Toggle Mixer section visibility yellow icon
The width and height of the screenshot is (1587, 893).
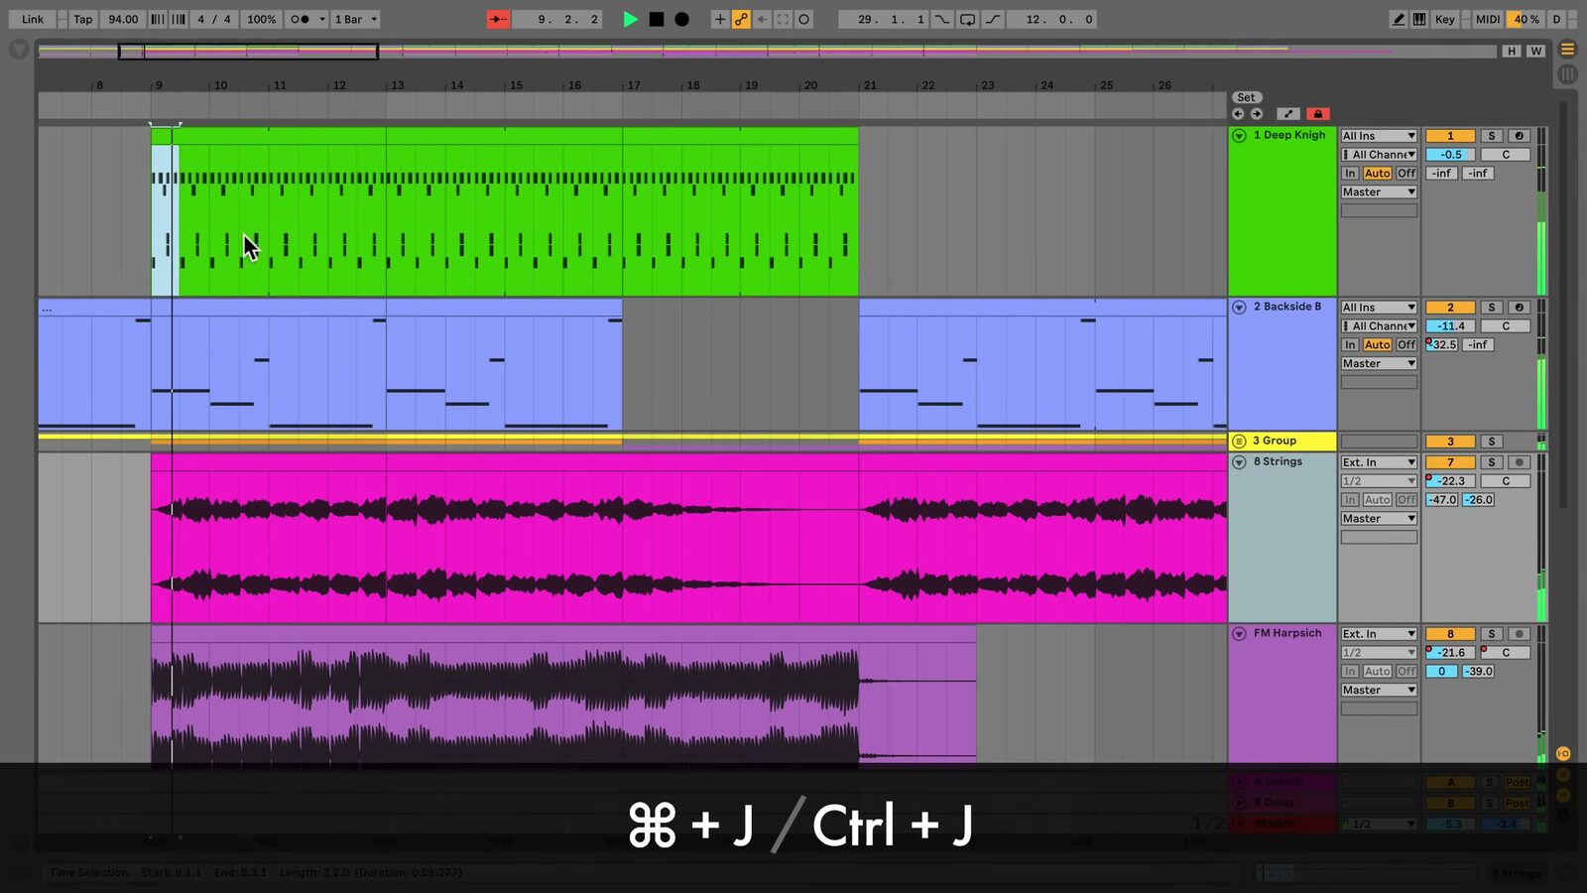(1563, 797)
